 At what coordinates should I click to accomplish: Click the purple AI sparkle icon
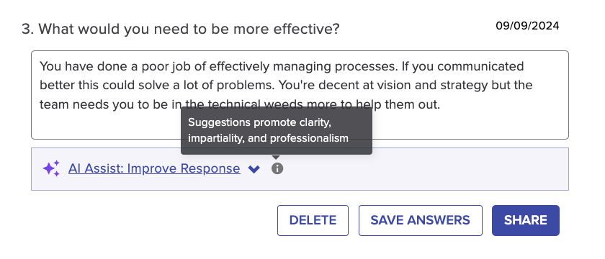coord(51,168)
